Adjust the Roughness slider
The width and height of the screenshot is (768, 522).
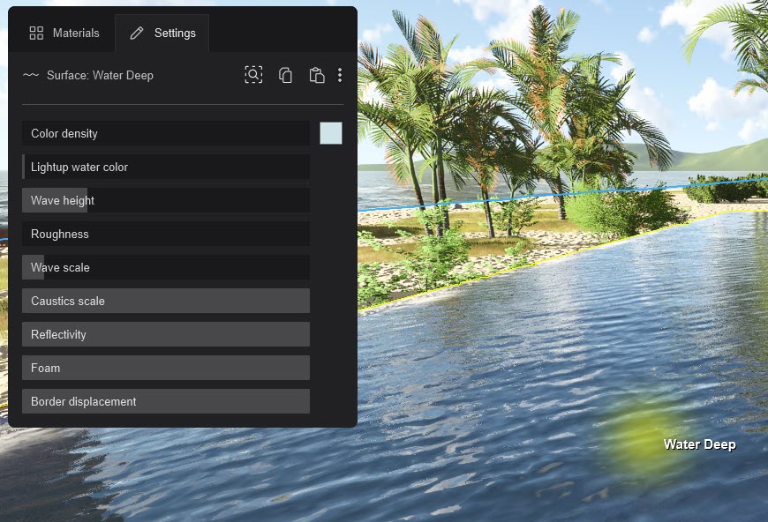click(x=166, y=234)
